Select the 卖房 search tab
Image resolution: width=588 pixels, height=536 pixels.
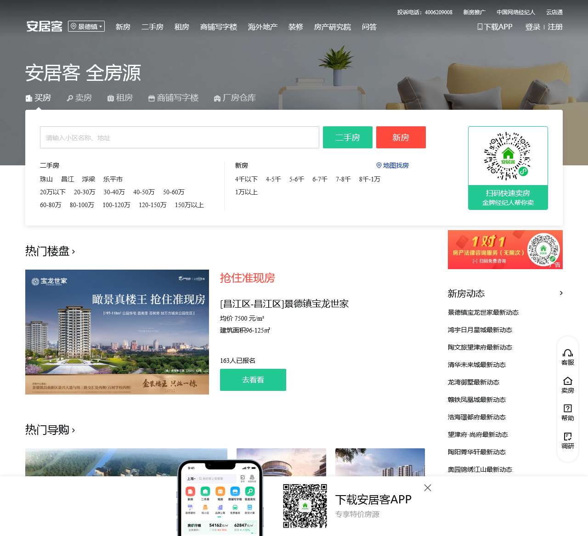tap(79, 98)
